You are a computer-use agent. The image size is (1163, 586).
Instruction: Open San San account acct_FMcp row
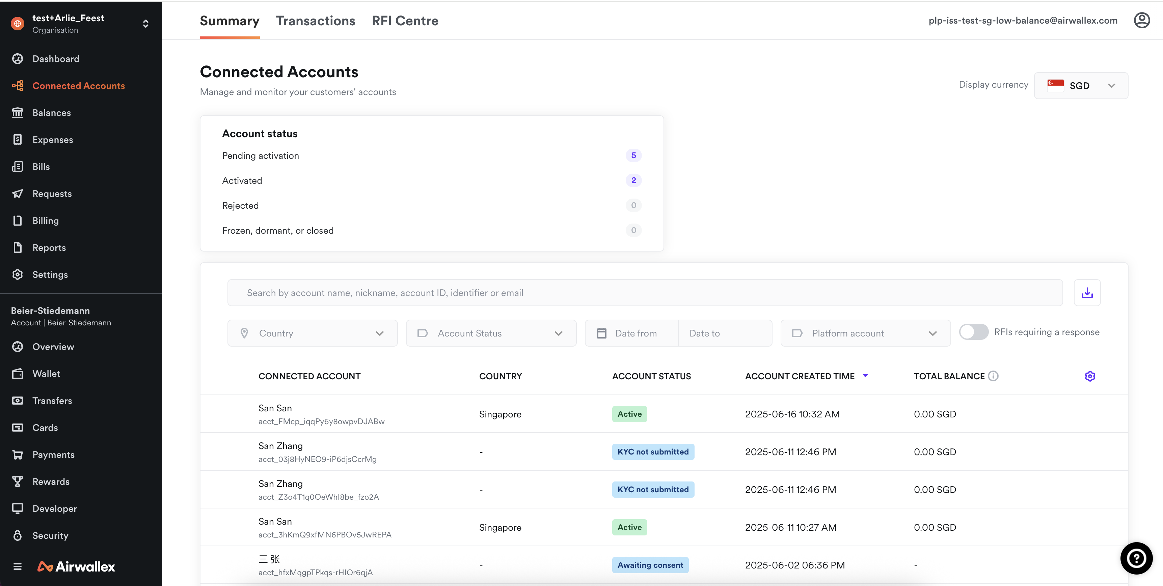point(321,414)
